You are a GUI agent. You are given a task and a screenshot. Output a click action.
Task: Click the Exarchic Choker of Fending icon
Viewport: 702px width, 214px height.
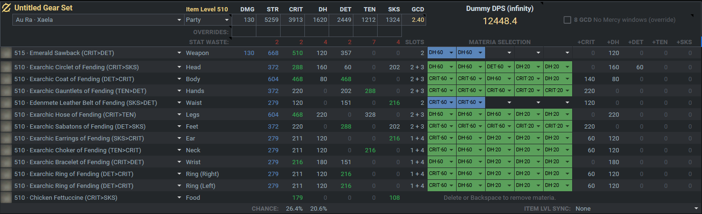tap(6, 150)
